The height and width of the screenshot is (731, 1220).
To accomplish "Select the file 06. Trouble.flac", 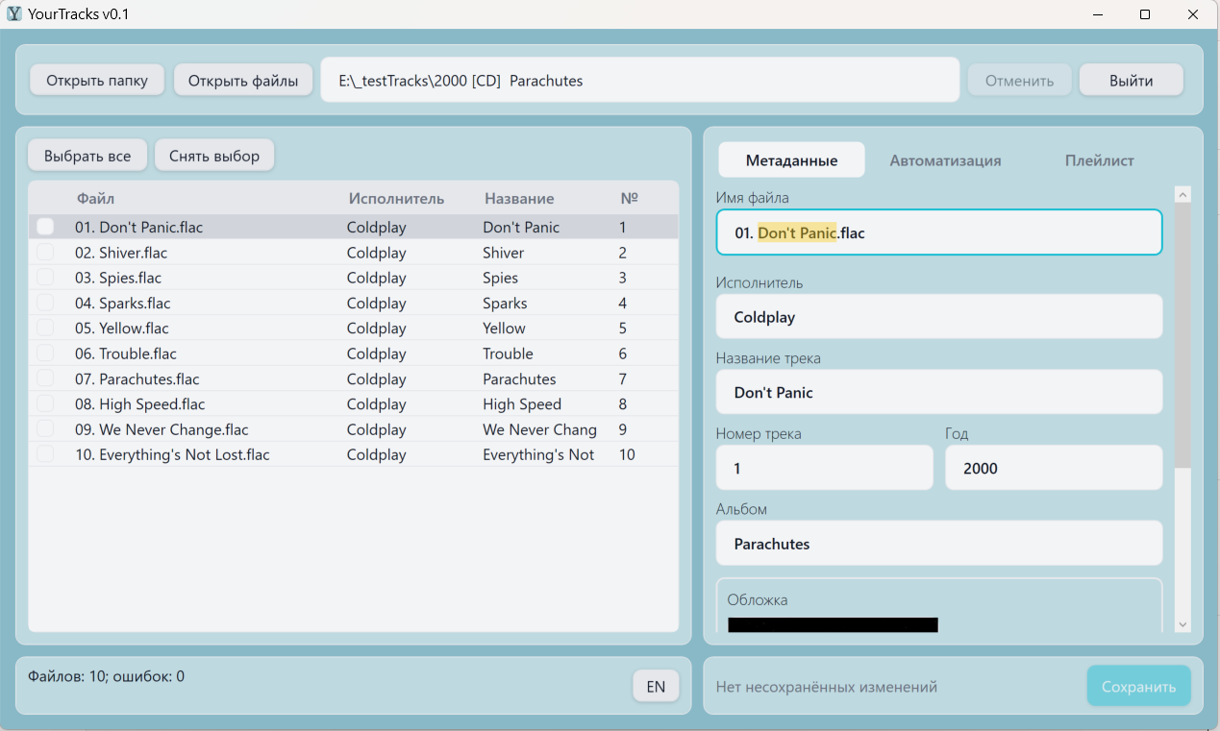I will click(353, 353).
